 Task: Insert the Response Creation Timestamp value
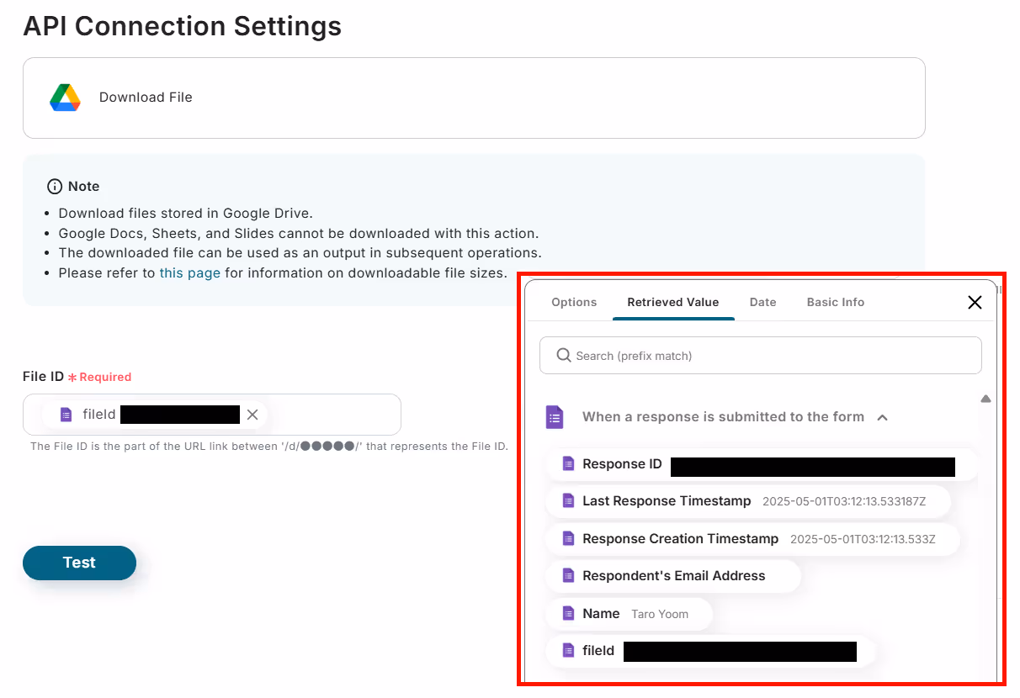click(x=752, y=539)
